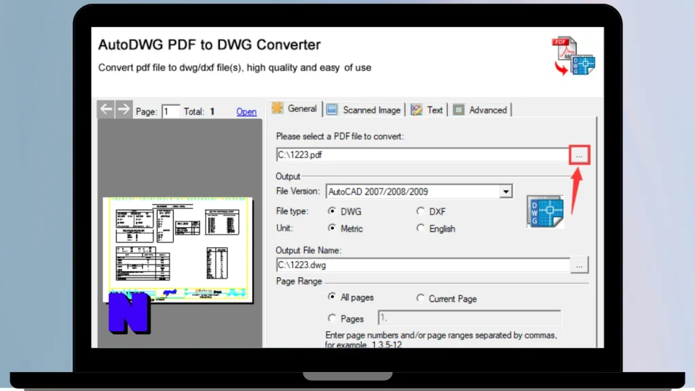Go to previous page with left arrow
Image resolution: width=695 pixels, height=391 pixels.
(106, 109)
